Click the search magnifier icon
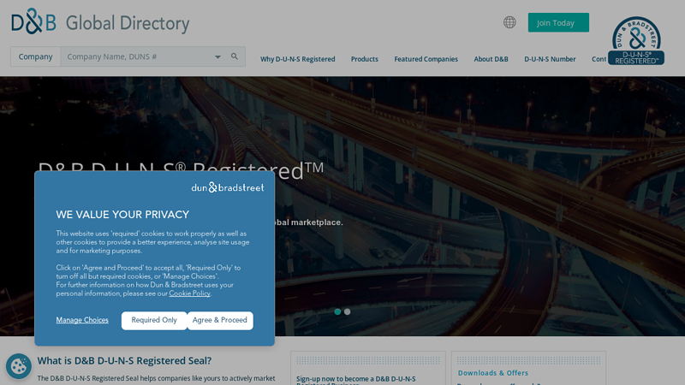 (235, 56)
